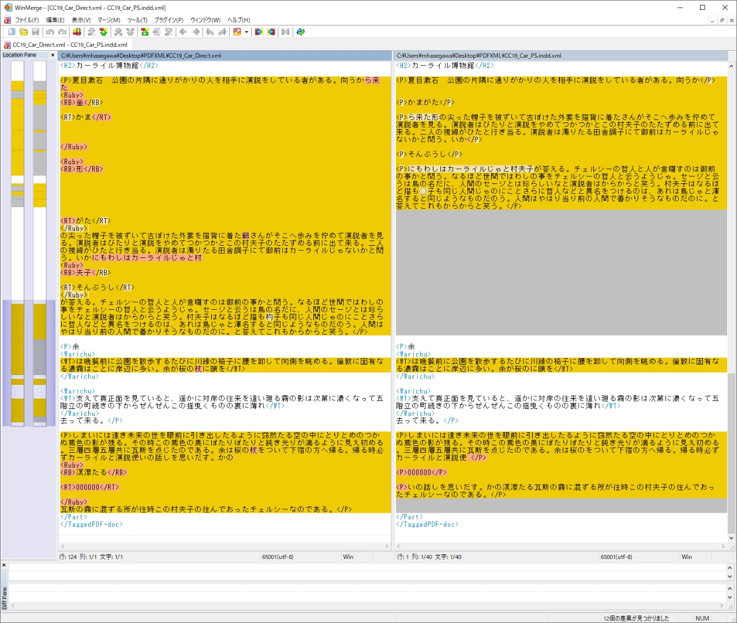737x623 pixels.
Task: Expand the Options icon dropdown arrow
Action: pos(246,32)
